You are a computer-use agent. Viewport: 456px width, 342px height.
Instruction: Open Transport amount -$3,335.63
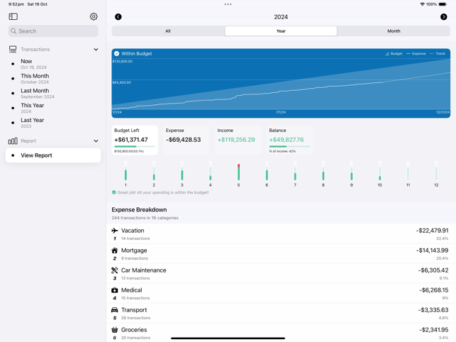point(433,310)
